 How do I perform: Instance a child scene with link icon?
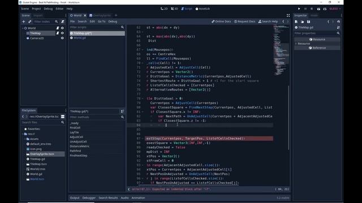(x=29, y=21)
